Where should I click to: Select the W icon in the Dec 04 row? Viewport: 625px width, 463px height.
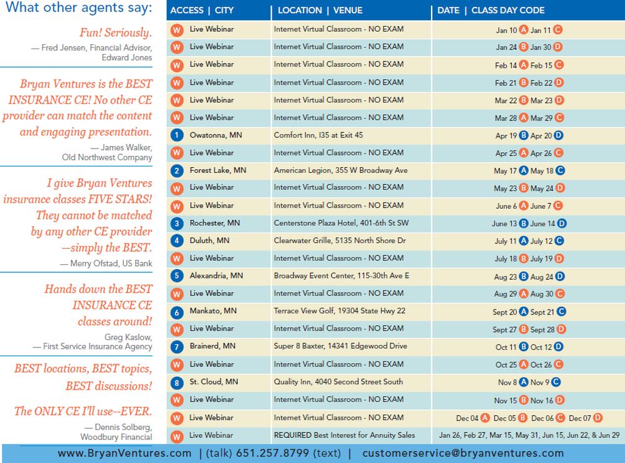pyautogui.click(x=177, y=418)
